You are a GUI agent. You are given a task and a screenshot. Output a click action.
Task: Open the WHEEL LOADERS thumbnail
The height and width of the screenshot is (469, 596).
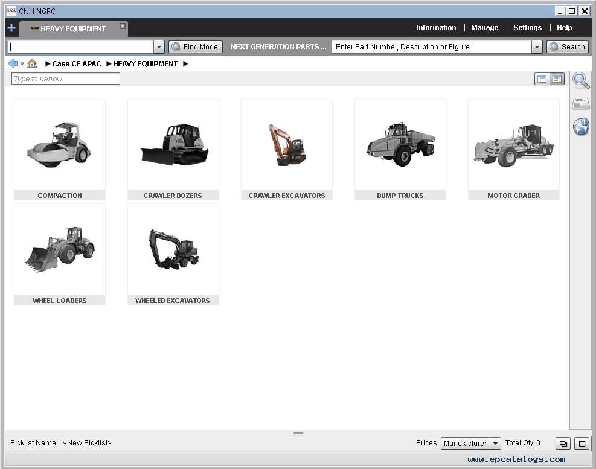[60, 249]
